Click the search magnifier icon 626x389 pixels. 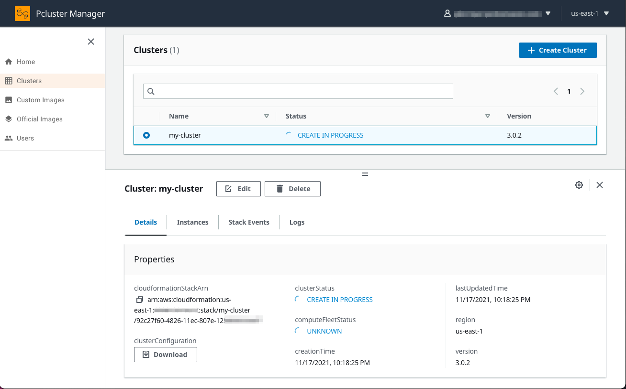click(151, 91)
